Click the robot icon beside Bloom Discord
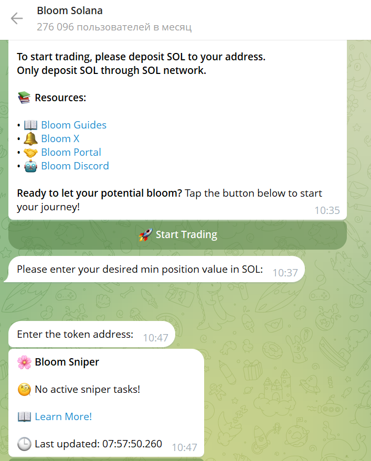371x461 pixels. [x=30, y=166]
